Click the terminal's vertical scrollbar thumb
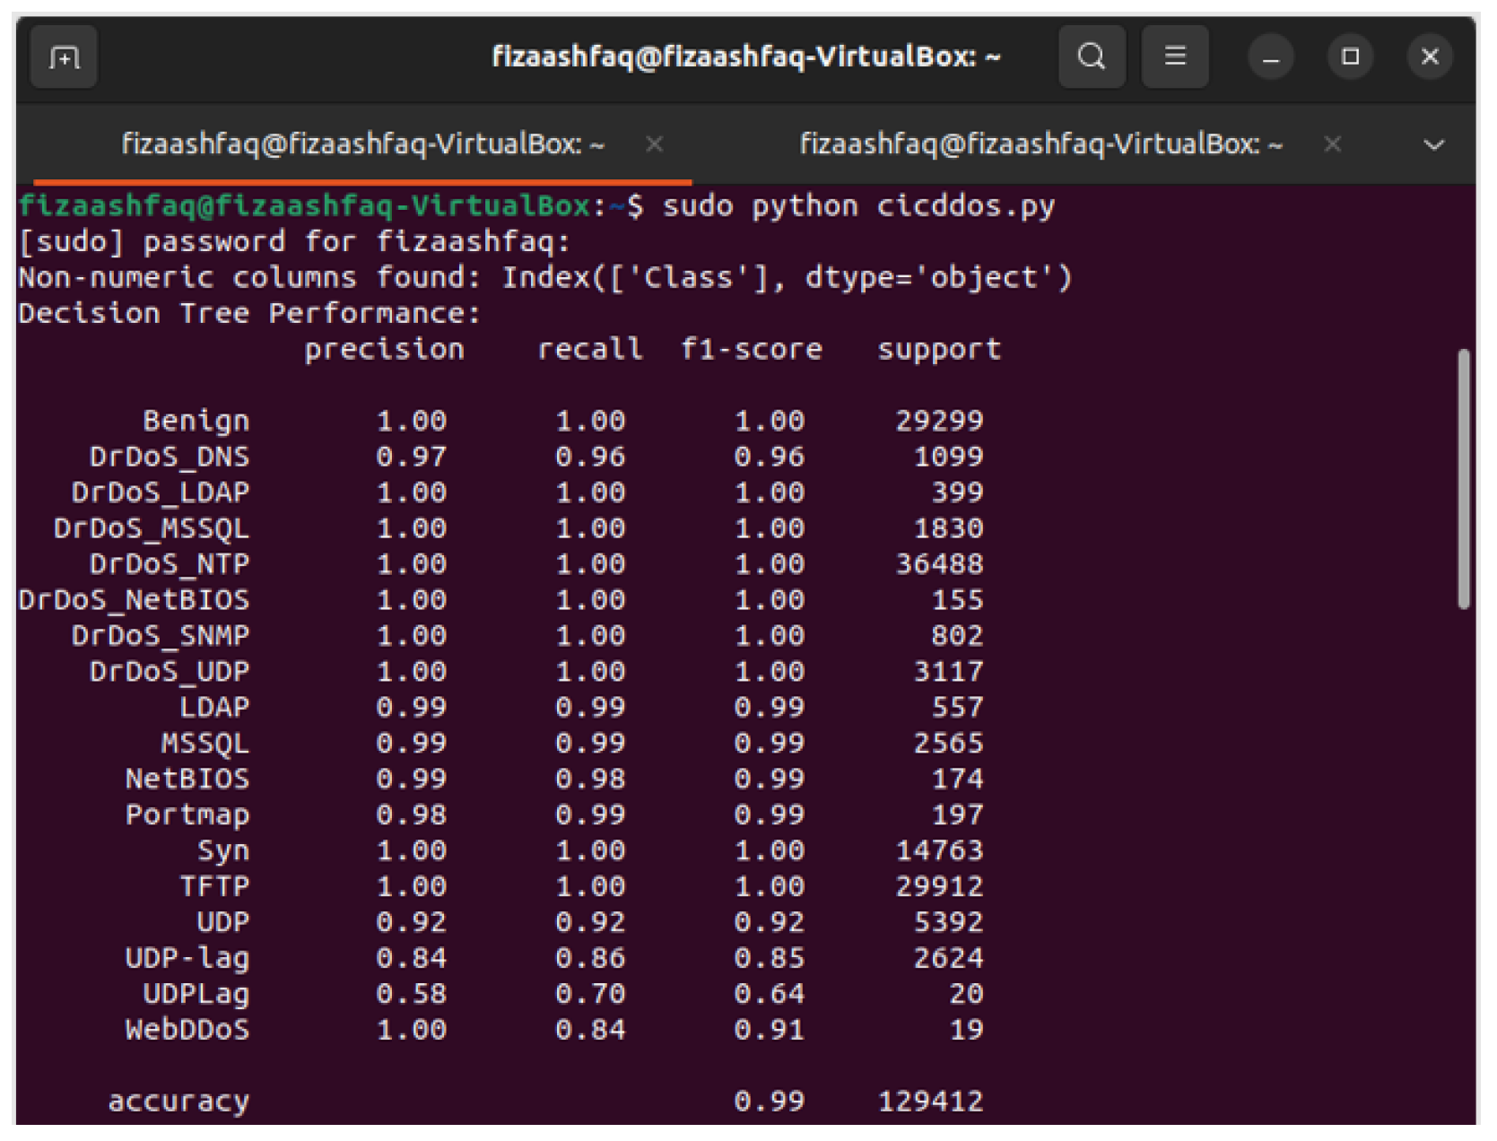 [x=1463, y=479]
